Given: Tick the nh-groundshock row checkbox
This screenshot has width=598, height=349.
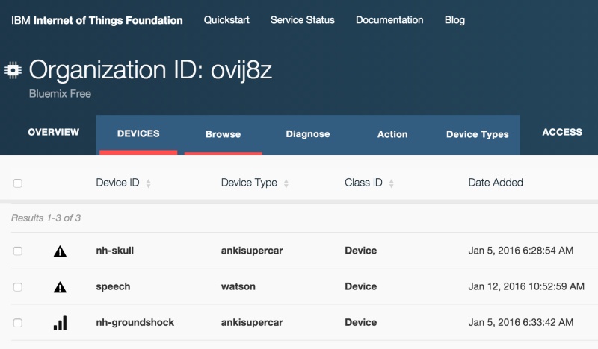Looking at the screenshot, I should (x=18, y=323).
